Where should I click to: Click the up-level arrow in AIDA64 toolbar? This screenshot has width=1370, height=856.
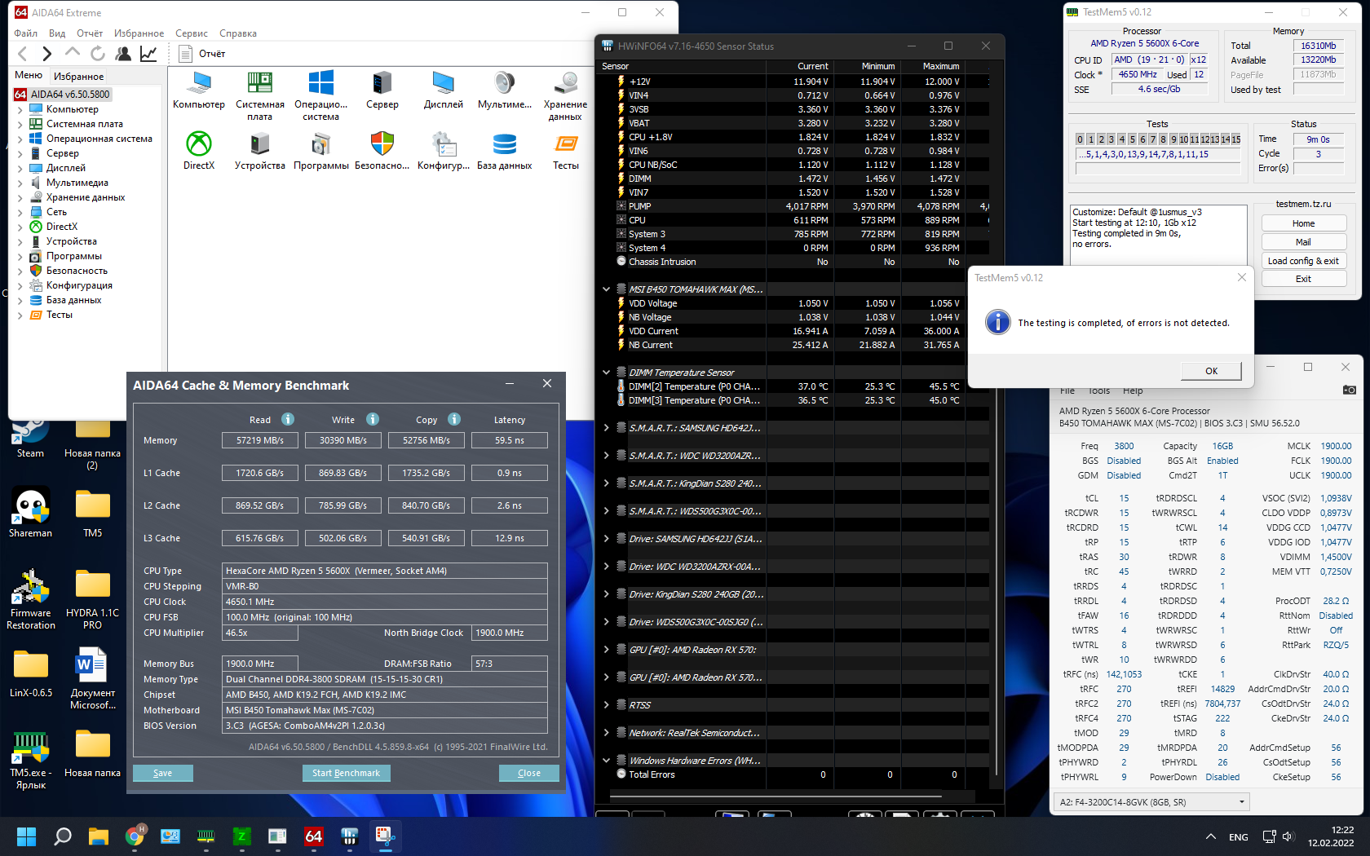click(x=73, y=53)
